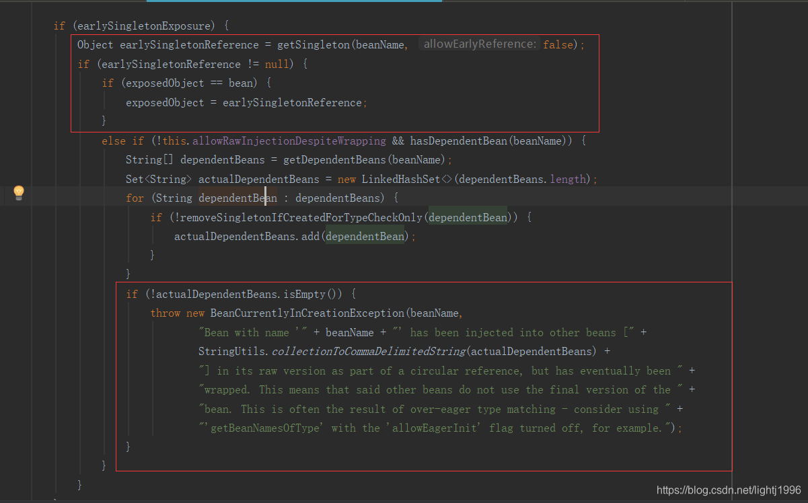Viewport: 808px width, 503px height.
Task: Click the allowEarlyReference: parameter hint
Action: click(479, 44)
